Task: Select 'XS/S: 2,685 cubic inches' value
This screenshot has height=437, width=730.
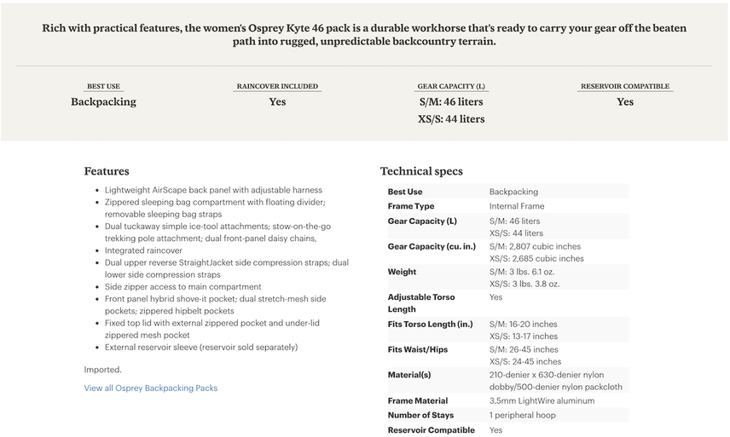Action: click(x=536, y=258)
